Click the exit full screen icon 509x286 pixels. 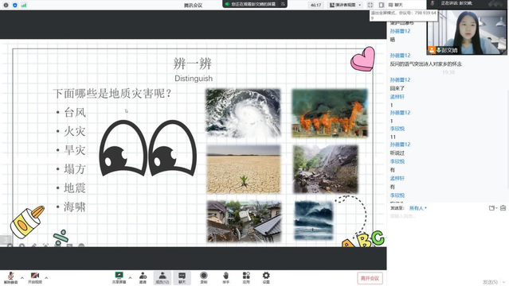point(370,5)
